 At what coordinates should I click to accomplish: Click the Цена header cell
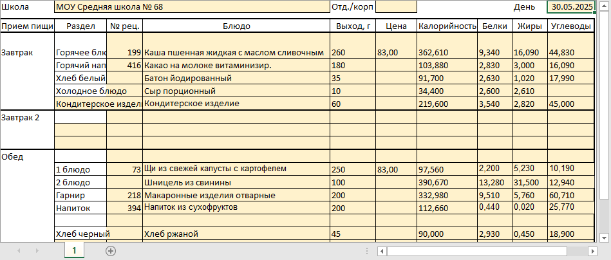[397, 26]
